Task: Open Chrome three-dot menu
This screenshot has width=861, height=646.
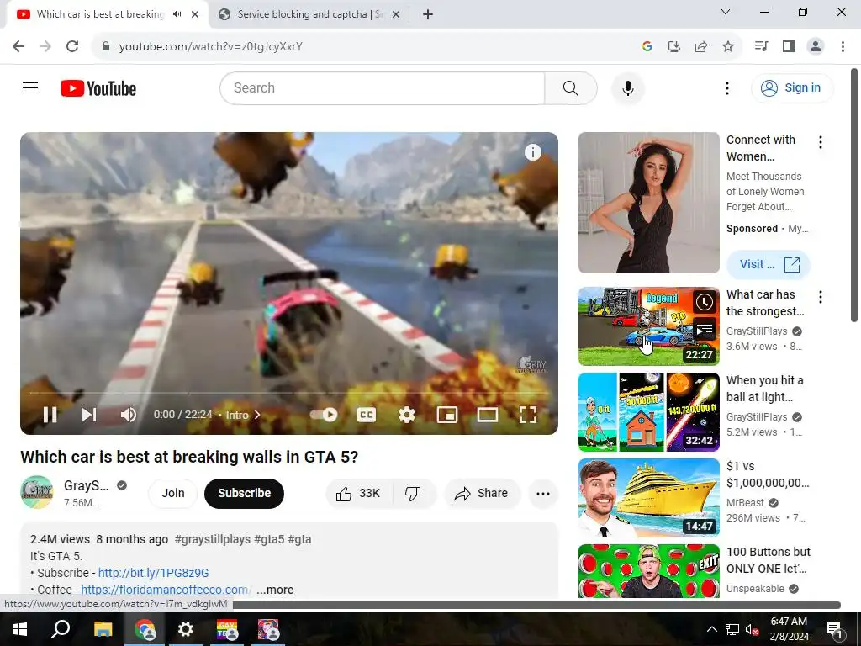Action: (x=843, y=46)
